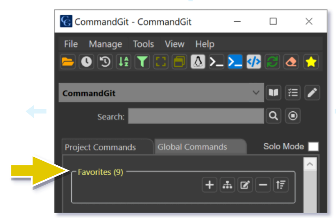Expand the CommandGit project dropdown
The image size is (336, 218).
pyautogui.click(x=256, y=93)
